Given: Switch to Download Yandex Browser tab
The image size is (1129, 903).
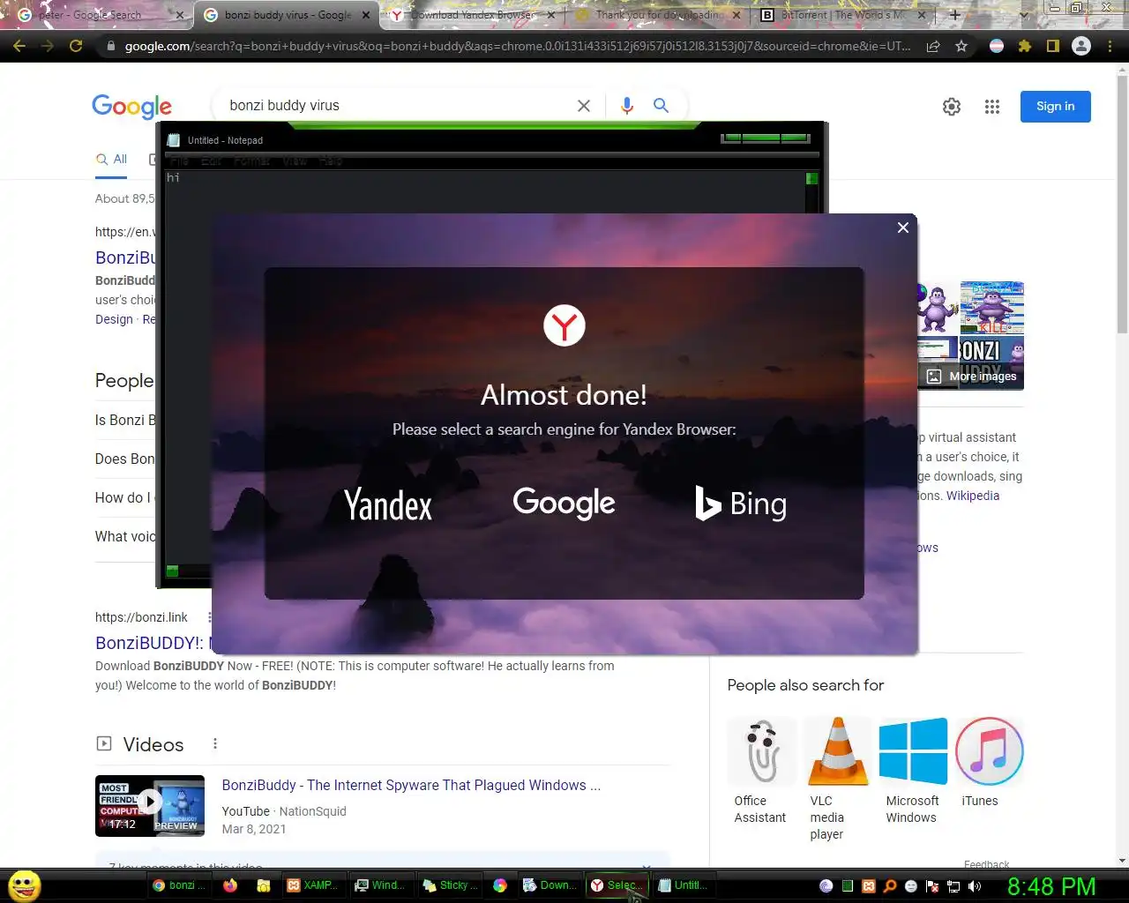Looking at the screenshot, I should [473, 15].
